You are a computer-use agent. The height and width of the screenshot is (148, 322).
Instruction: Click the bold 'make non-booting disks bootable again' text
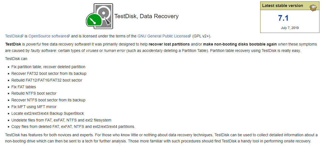point(240,44)
